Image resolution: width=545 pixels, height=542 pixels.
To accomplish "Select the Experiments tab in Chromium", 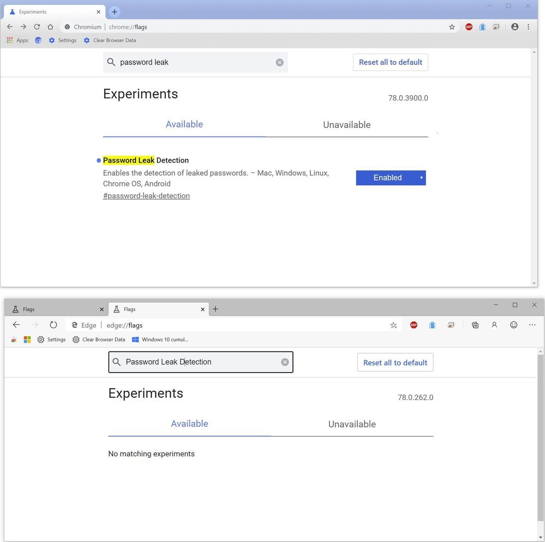I will click(55, 12).
